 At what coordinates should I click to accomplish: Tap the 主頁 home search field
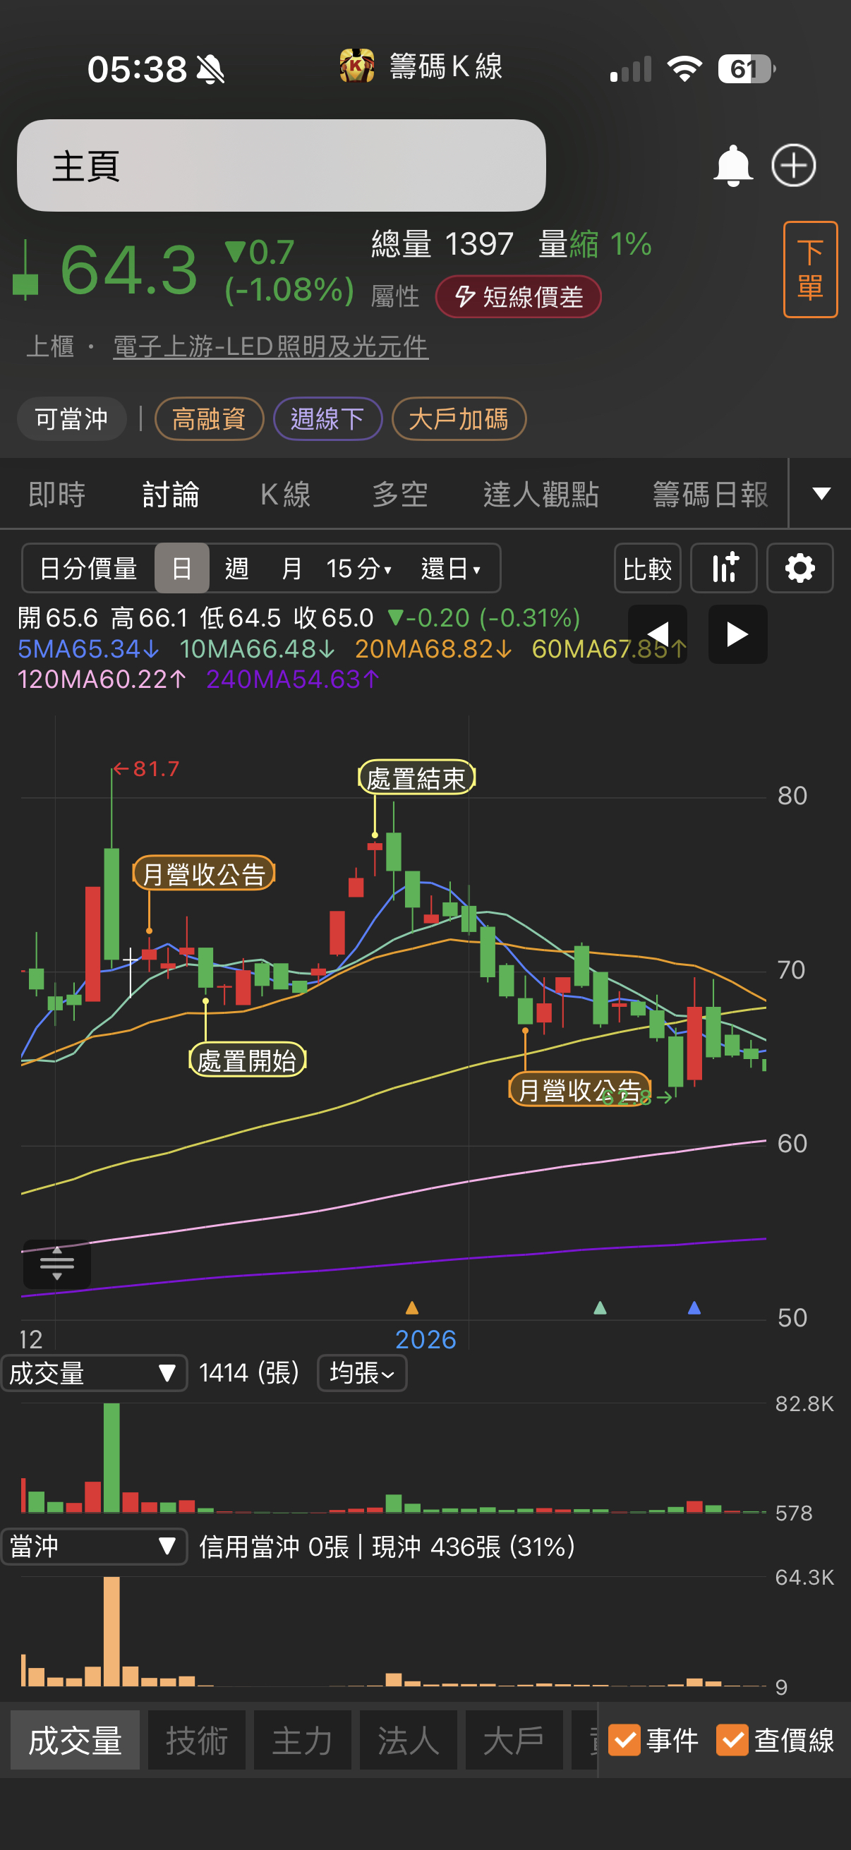click(x=282, y=165)
